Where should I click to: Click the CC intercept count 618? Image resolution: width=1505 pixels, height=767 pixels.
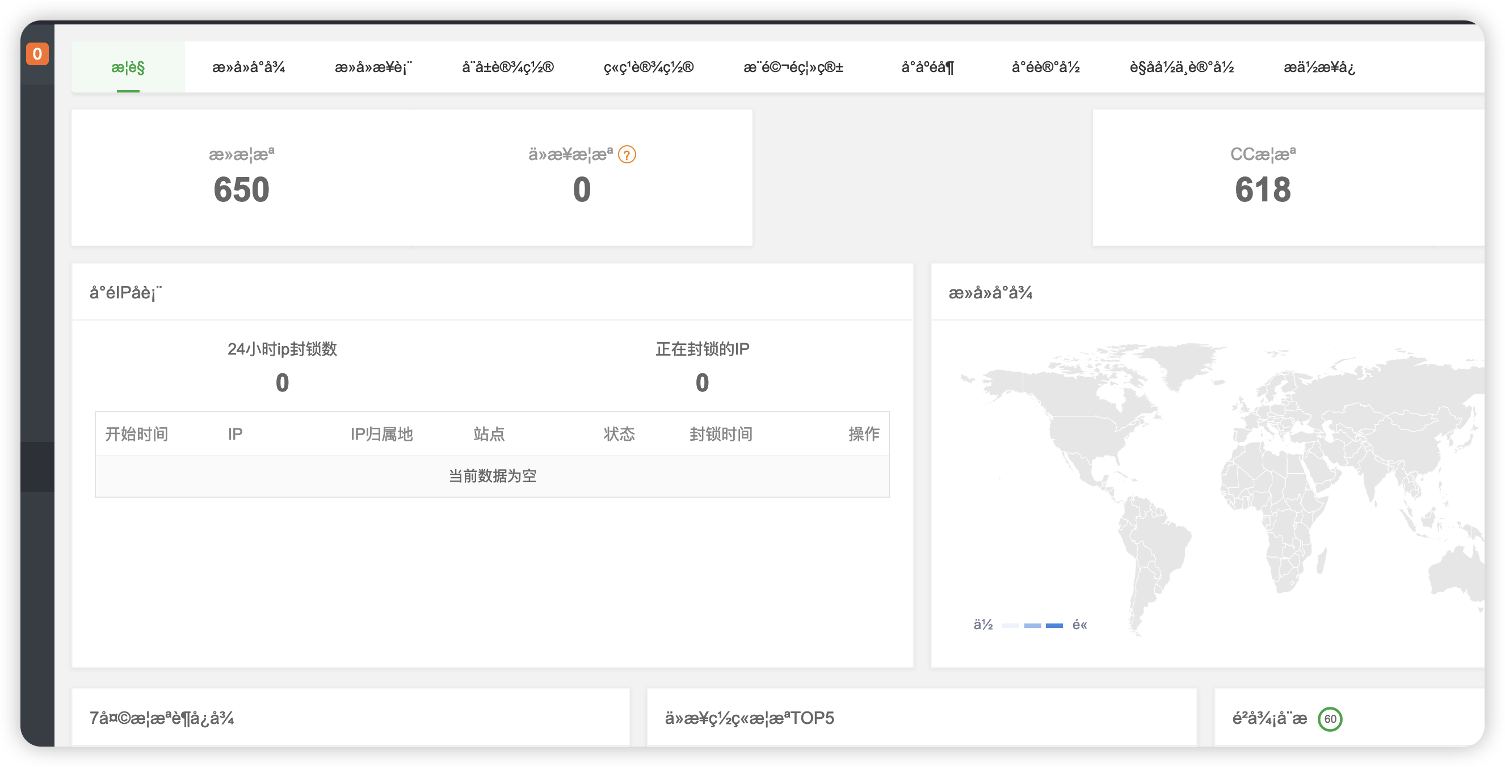[x=1263, y=190]
